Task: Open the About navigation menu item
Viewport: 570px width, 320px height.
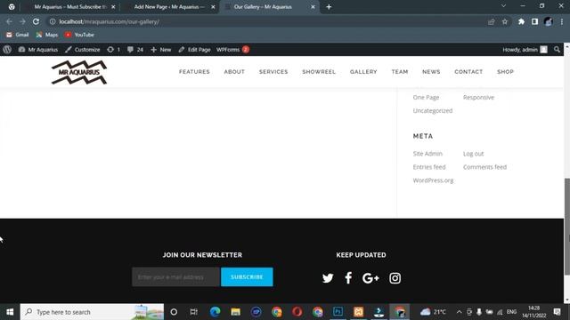Action: click(x=234, y=72)
